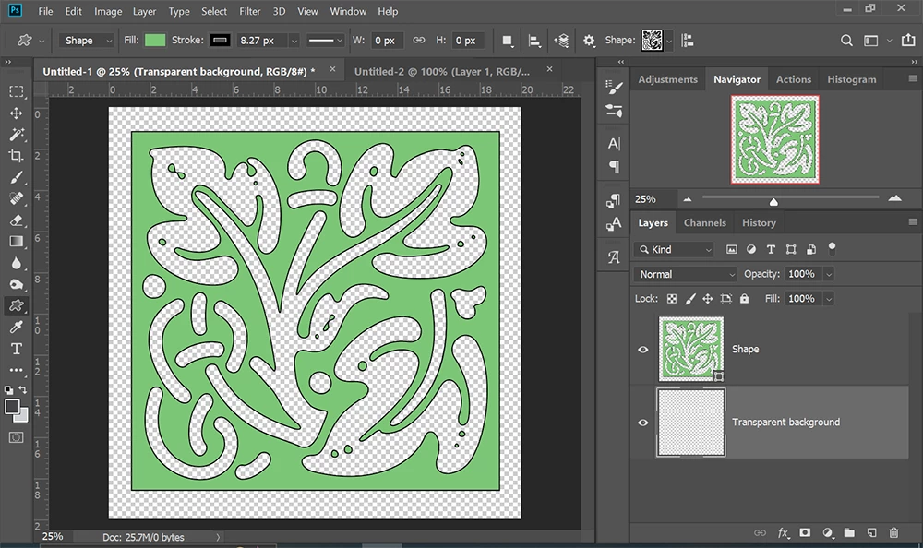Open stroke width dropdown arrow
The width and height of the screenshot is (923, 548).
pos(294,41)
